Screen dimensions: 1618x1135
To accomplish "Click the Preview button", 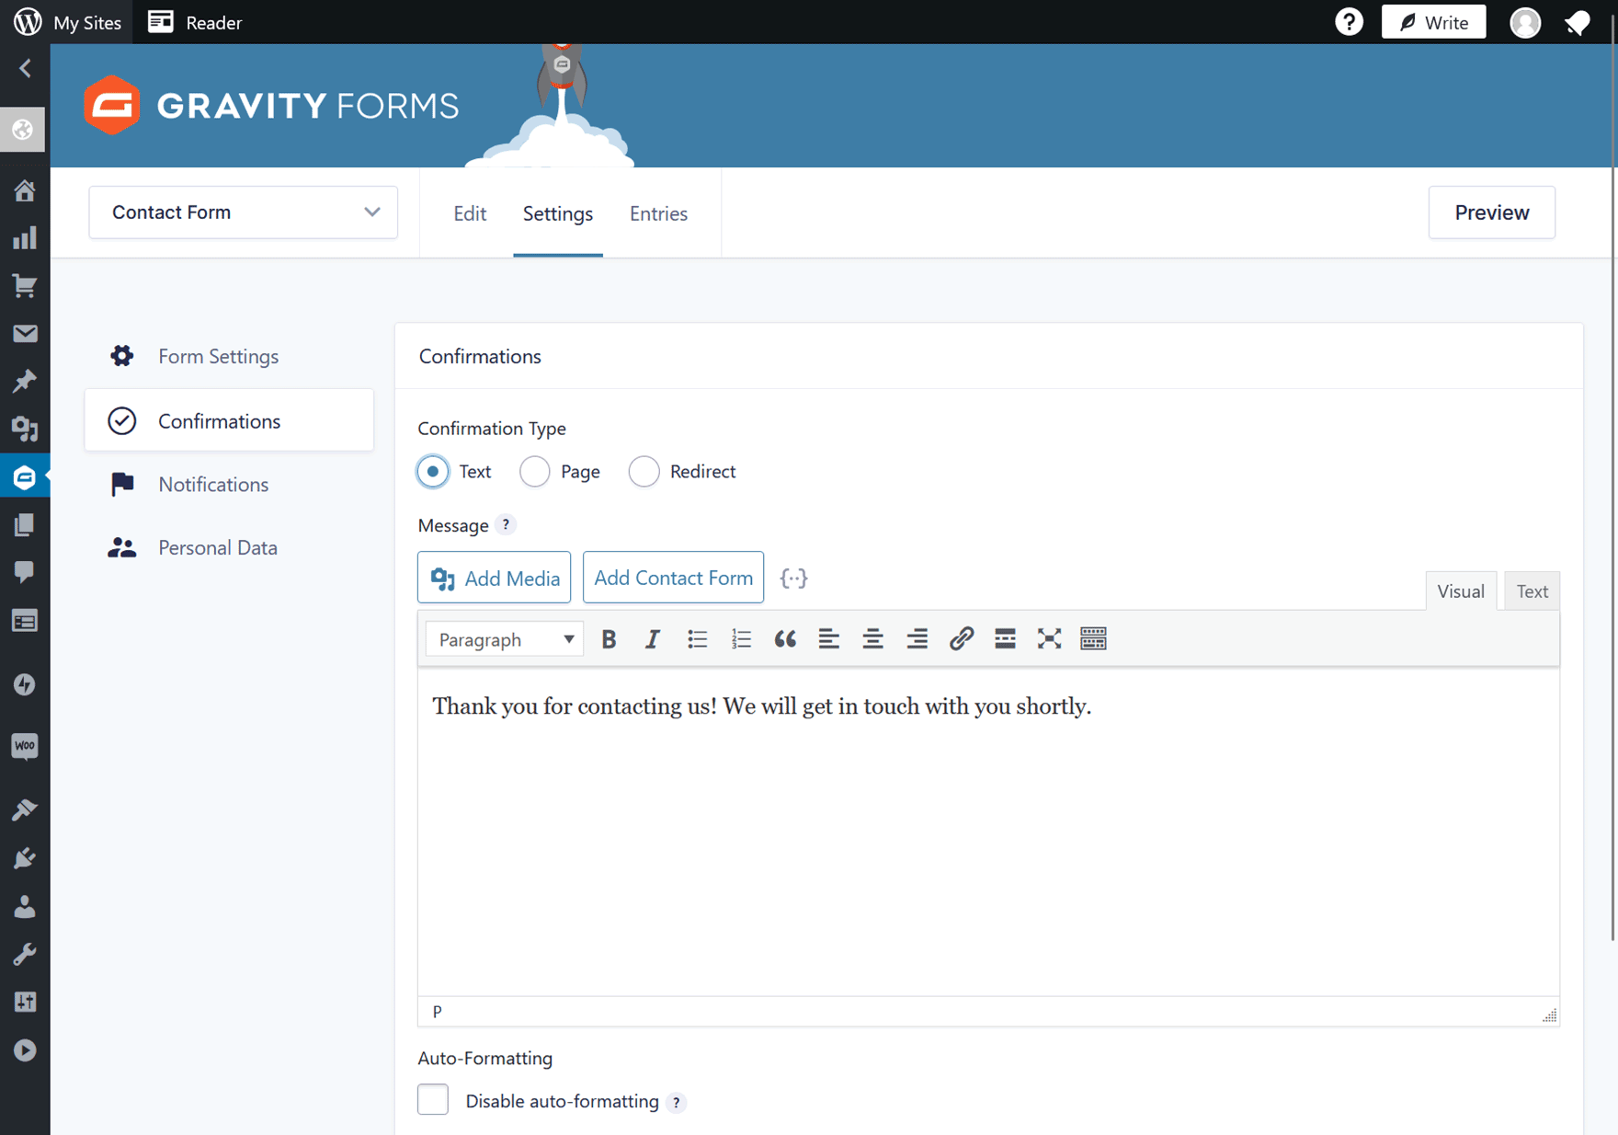I will (1492, 212).
